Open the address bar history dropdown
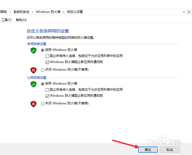192x155 pixels. tap(184, 12)
